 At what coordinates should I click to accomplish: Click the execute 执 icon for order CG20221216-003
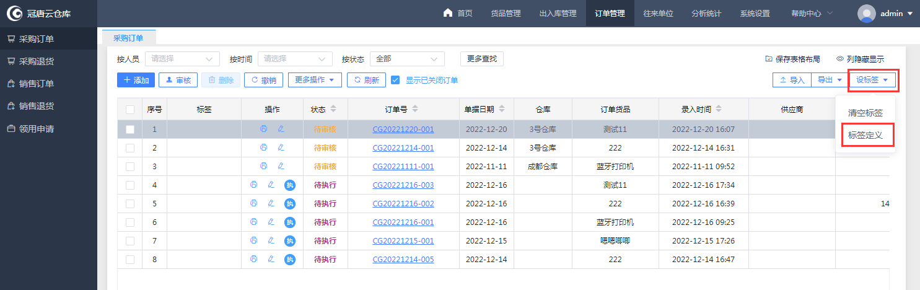tap(289, 185)
